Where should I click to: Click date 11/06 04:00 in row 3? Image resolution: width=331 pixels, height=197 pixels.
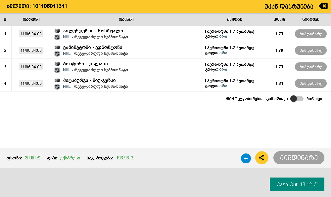pos(31,67)
